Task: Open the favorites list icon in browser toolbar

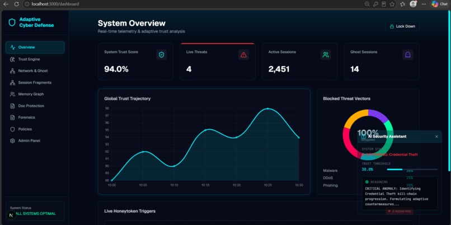Action: pos(403,4)
